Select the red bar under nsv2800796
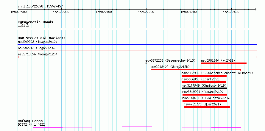Screen dimensions: 265x131 (x=205, y=101)
